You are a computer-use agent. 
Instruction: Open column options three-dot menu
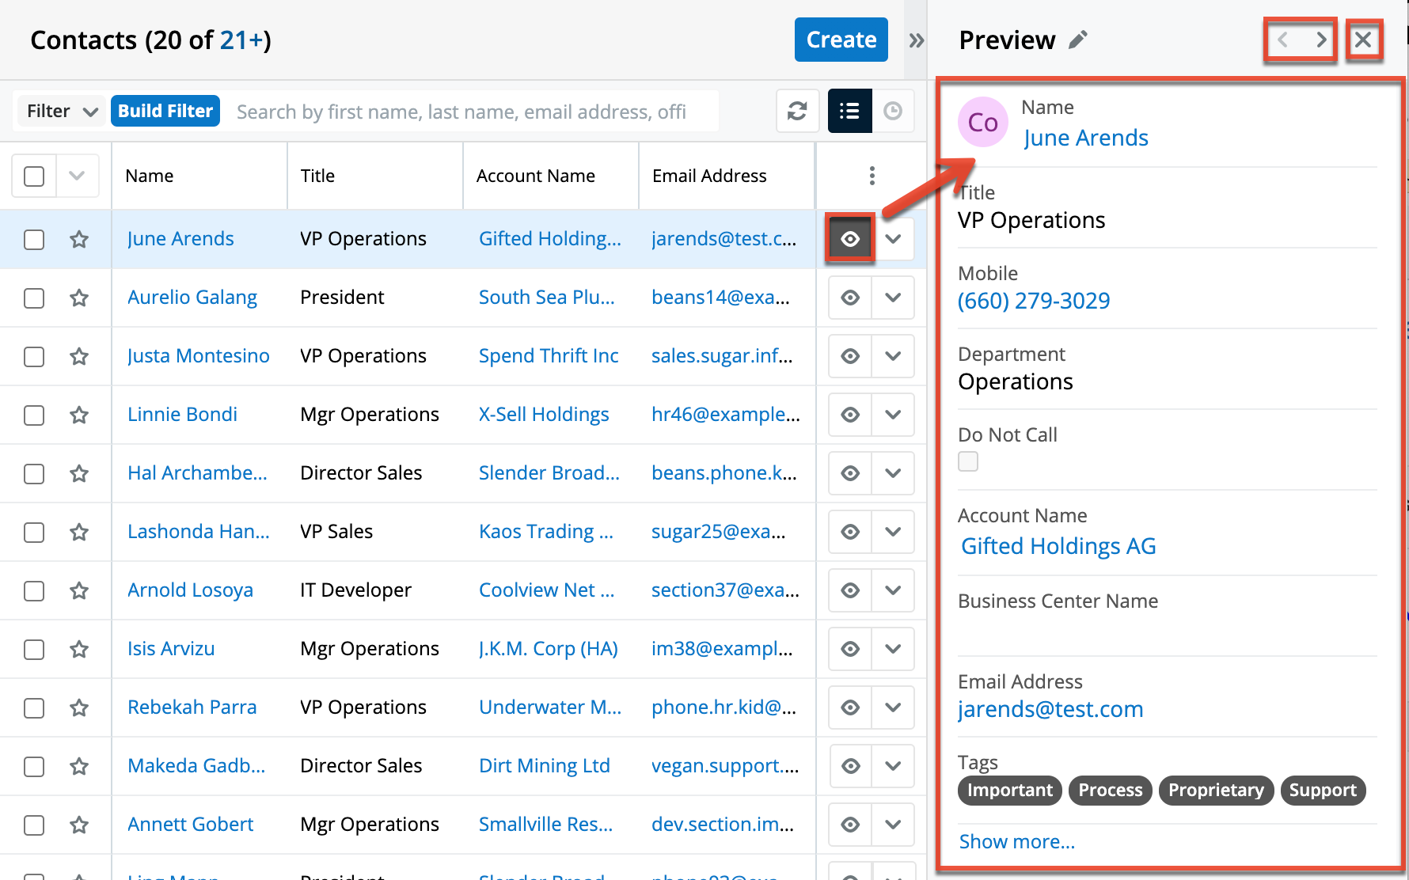872,176
